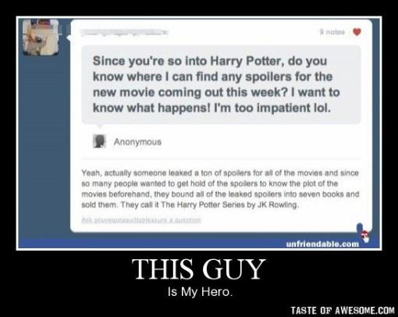Like the post with the red heart
This screenshot has height=317, width=398.
(x=357, y=32)
